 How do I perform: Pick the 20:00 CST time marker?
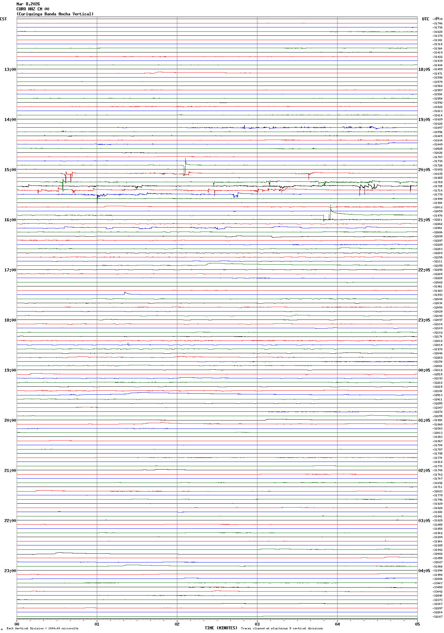point(10,420)
